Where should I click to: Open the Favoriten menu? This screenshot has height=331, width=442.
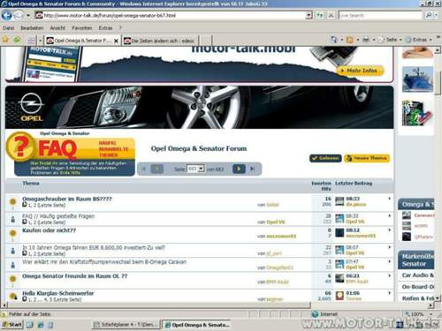pos(82,28)
